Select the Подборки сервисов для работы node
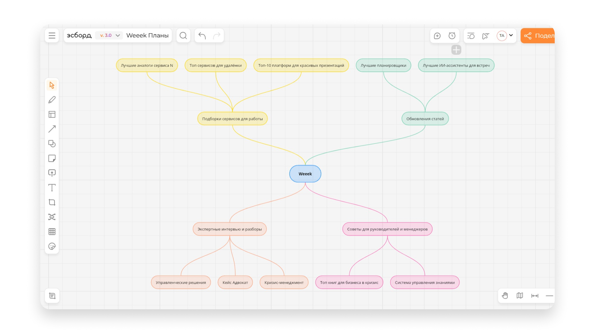 click(232, 119)
